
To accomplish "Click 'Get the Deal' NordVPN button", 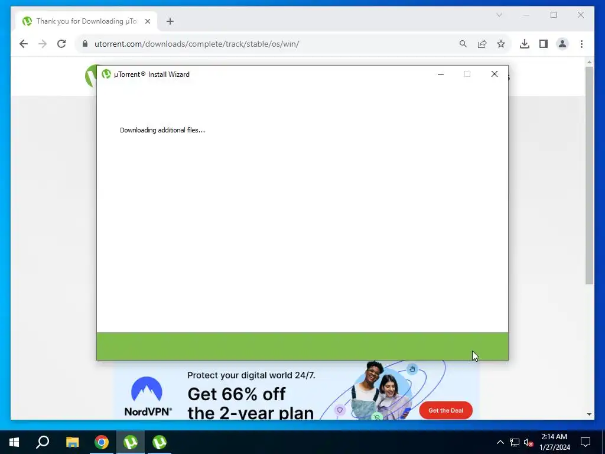I will [x=445, y=410].
